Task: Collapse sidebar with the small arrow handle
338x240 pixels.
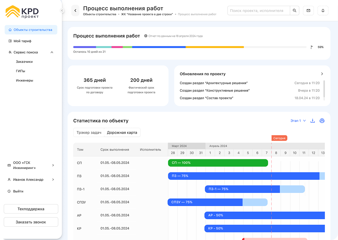Action: click(x=62, y=10)
